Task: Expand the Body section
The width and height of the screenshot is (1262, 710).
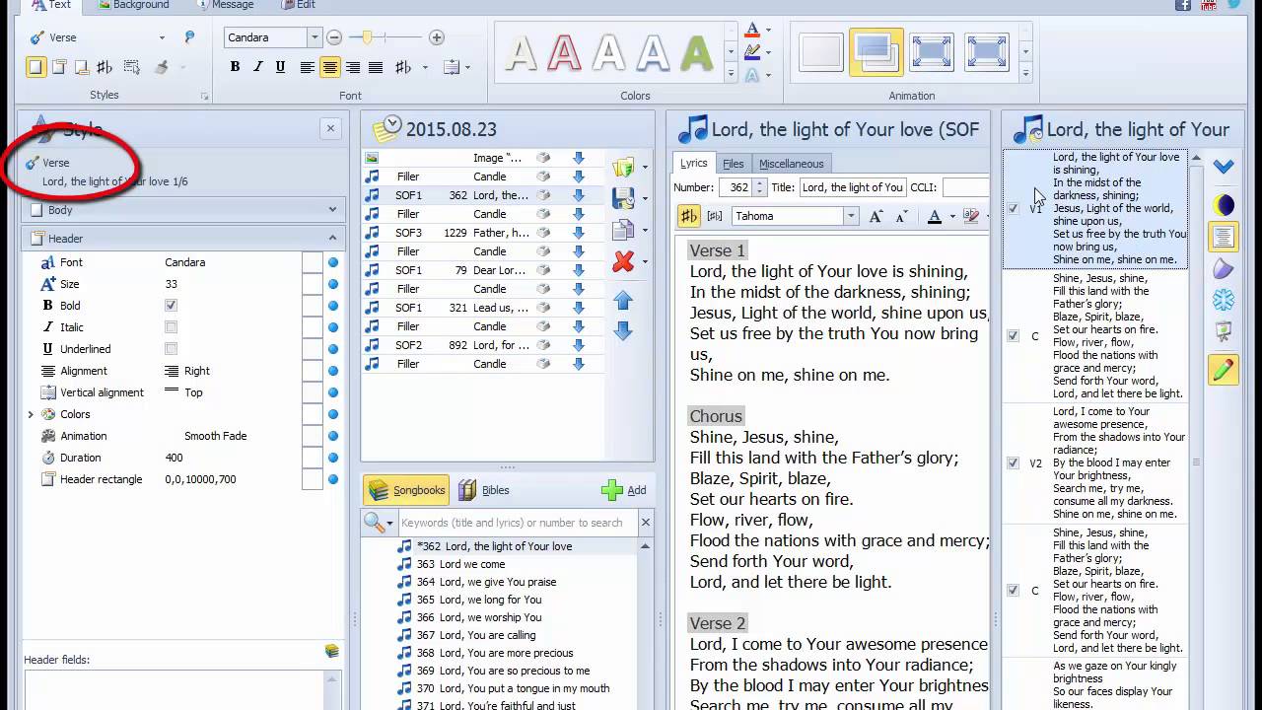Action: (x=332, y=209)
